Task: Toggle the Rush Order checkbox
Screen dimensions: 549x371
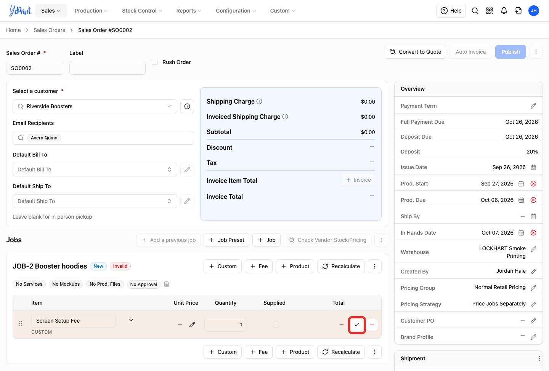Action: point(155,62)
